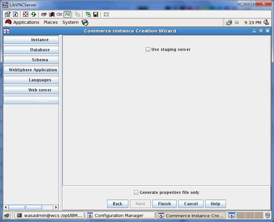This screenshot has width=274, height=222.
Task: Select the Staging wizard step
Action: pos(31,100)
